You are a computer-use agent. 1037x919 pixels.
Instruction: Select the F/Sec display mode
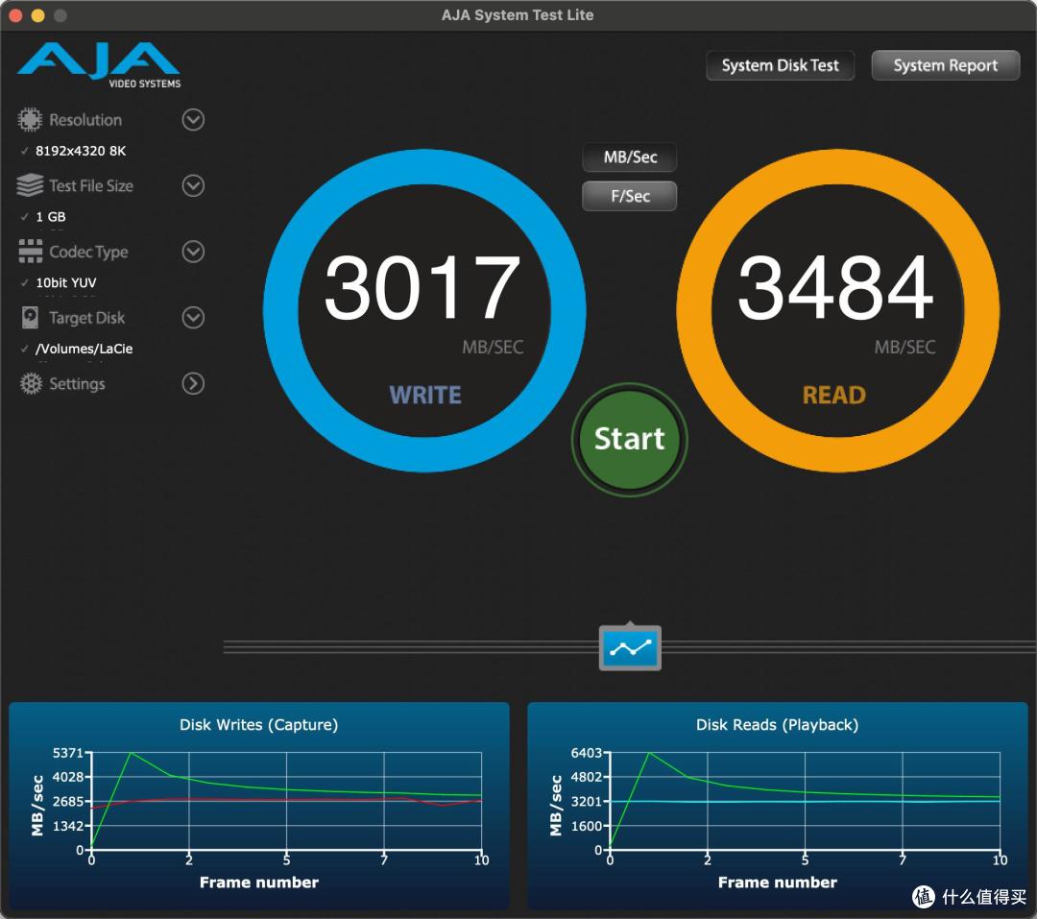(x=630, y=196)
